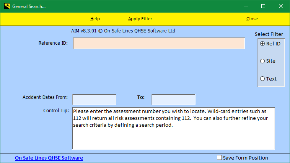Click the AIM v8.3.01 version text
This screenshot has height=163, width=290.
click(123, 31)
